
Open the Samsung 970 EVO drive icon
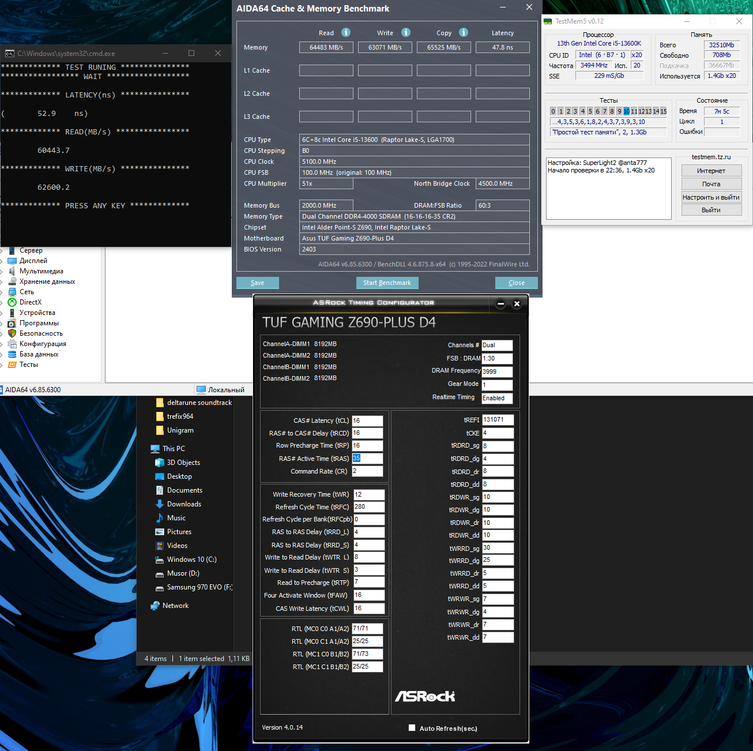click(x=160, y=588)
